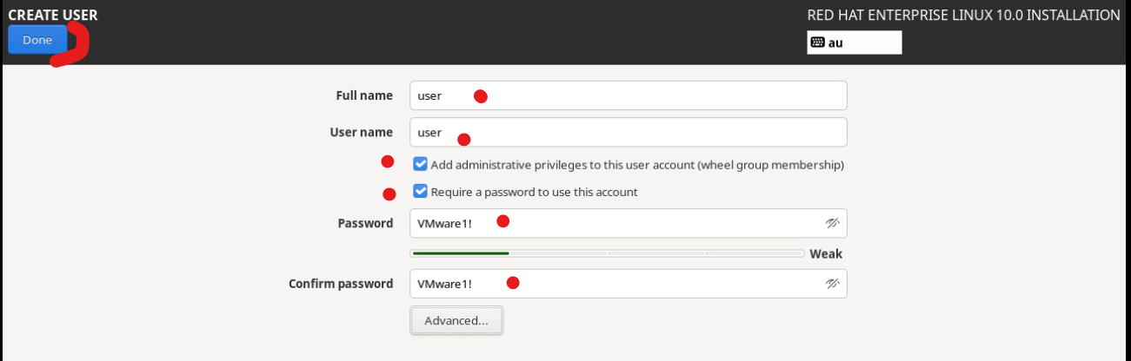Click the CREATE USER heading
The width and height of the screenshot is (1131, 361).
point(53,15)
